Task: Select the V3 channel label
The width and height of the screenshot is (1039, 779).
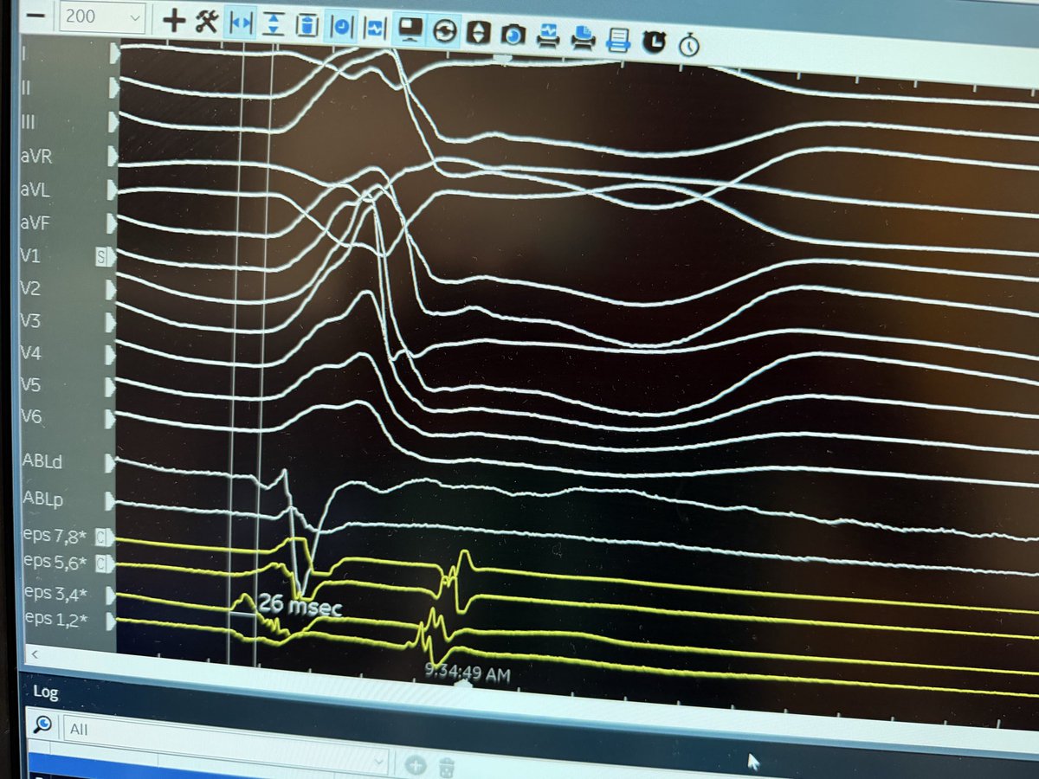Action: coord(29,321)
